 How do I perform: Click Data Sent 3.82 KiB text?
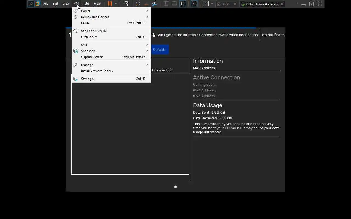click(209, 113)
